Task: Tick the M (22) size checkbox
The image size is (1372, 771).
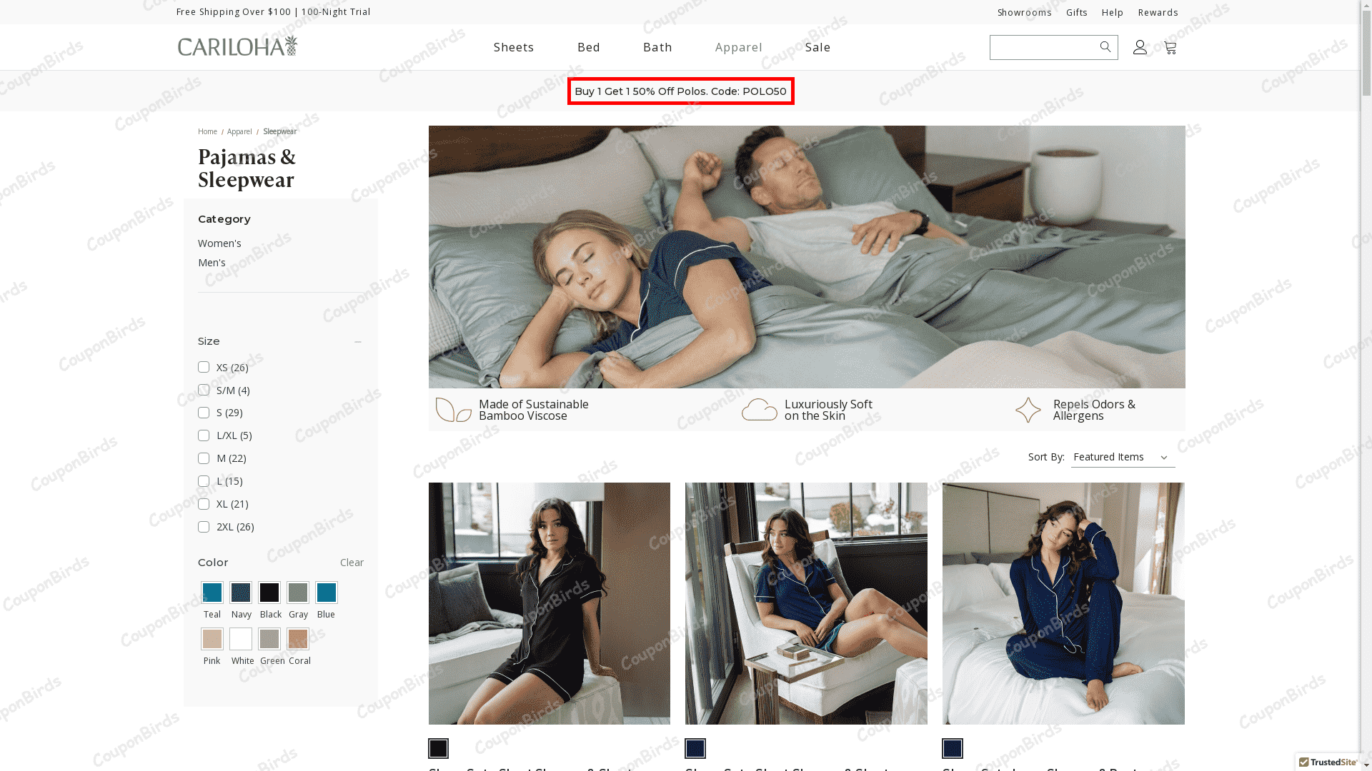Action: coord(204,458)
